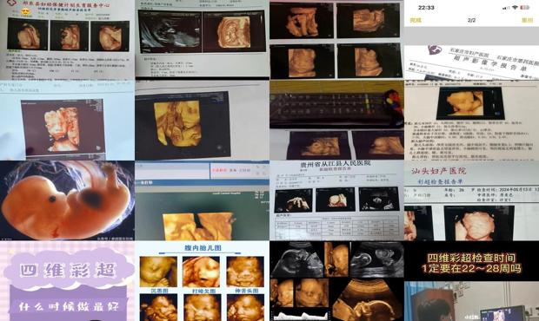Open the first report with three fetal scans
The width and height of the screenshot is (539, 321).
[x=68, y=40]
